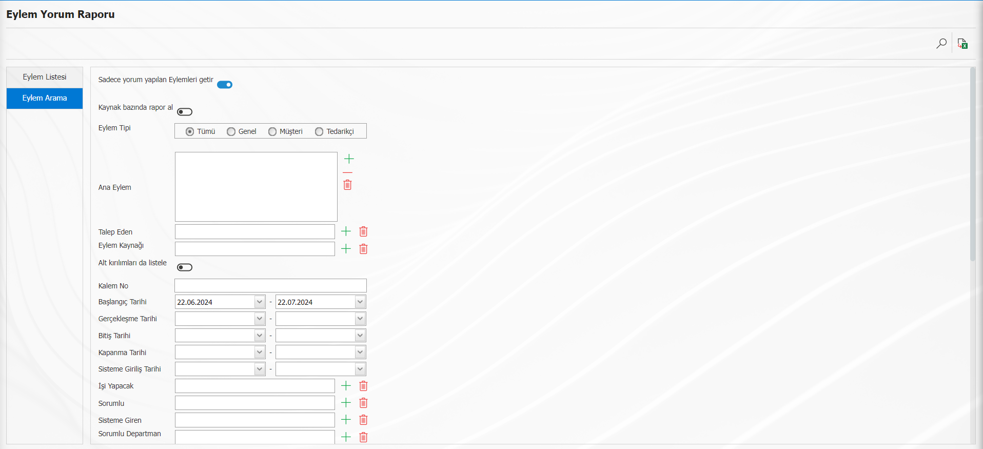Select Müşteri radio button
The image size is (983, 449).
click(272, 132)
